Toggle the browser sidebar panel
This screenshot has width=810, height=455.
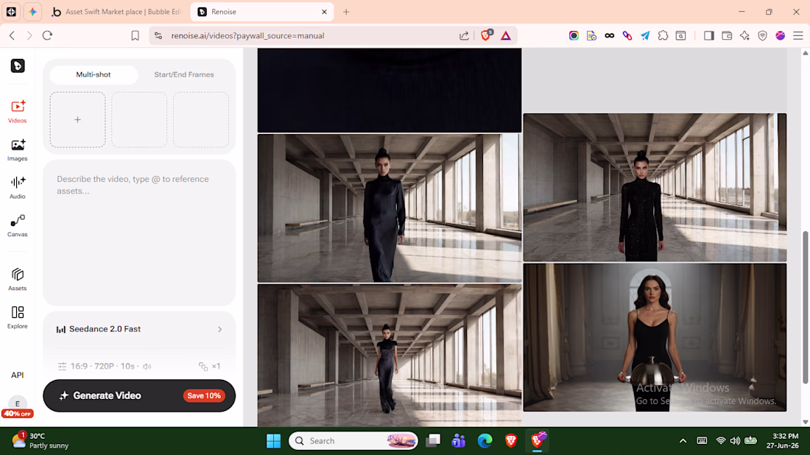pos(708,35)
